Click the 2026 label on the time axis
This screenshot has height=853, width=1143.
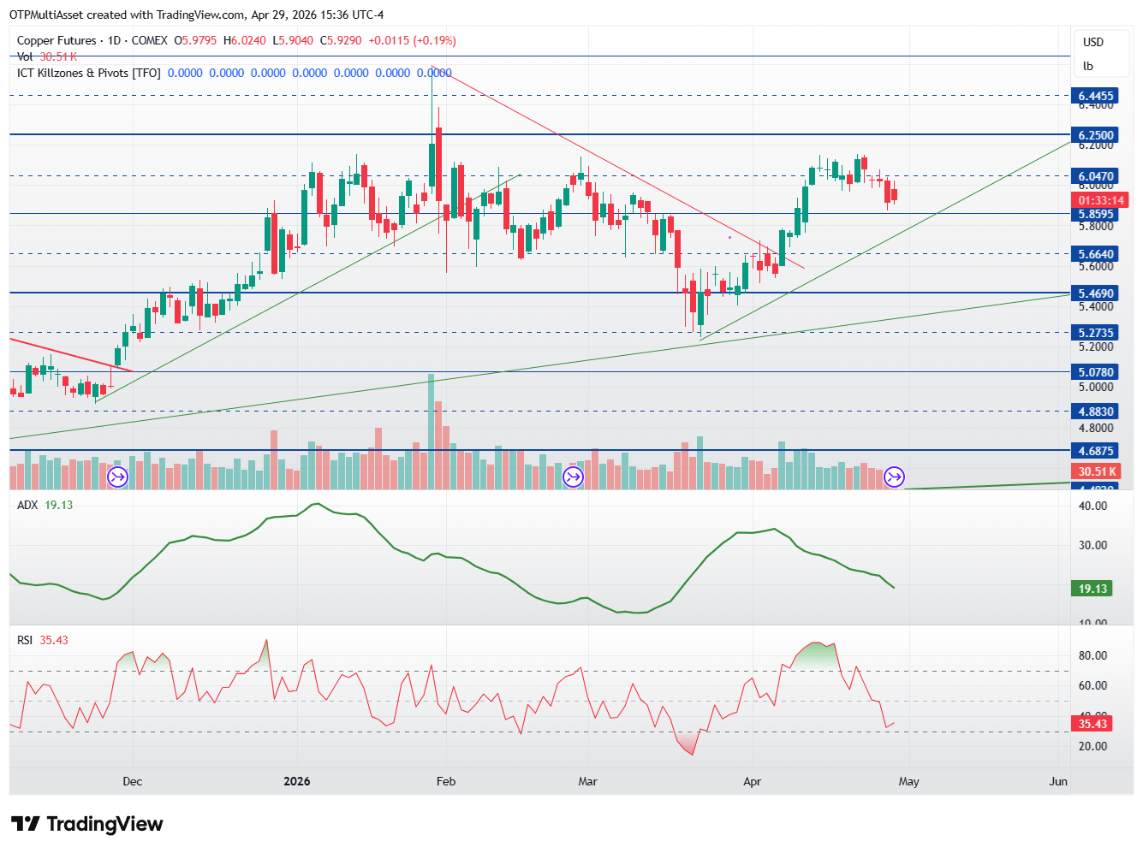[x=297, y=781]
